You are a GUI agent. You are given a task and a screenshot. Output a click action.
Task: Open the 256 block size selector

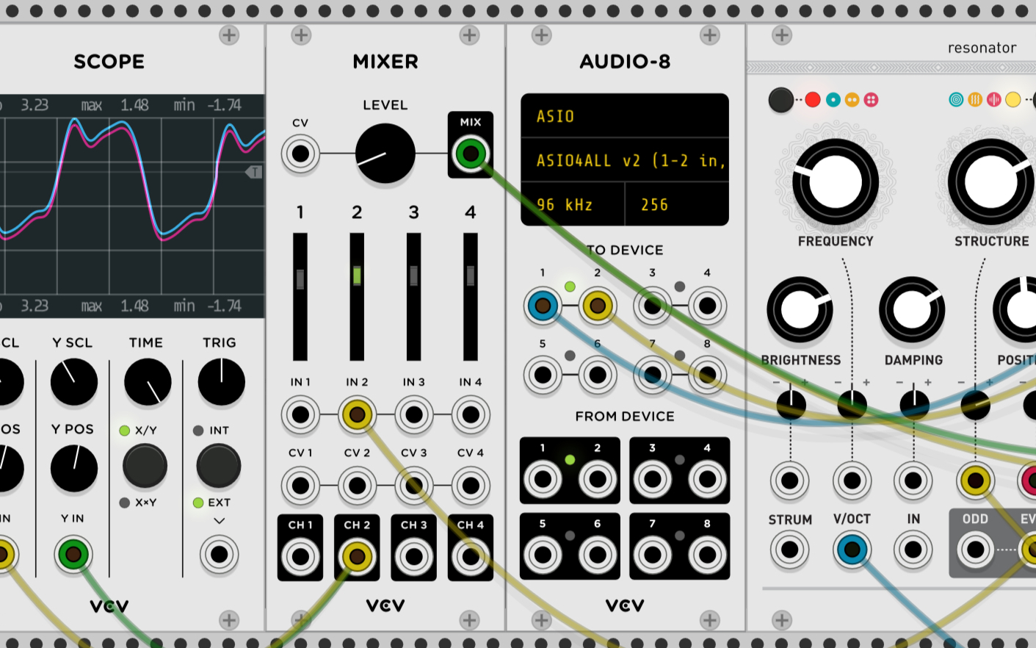point(676,205)
